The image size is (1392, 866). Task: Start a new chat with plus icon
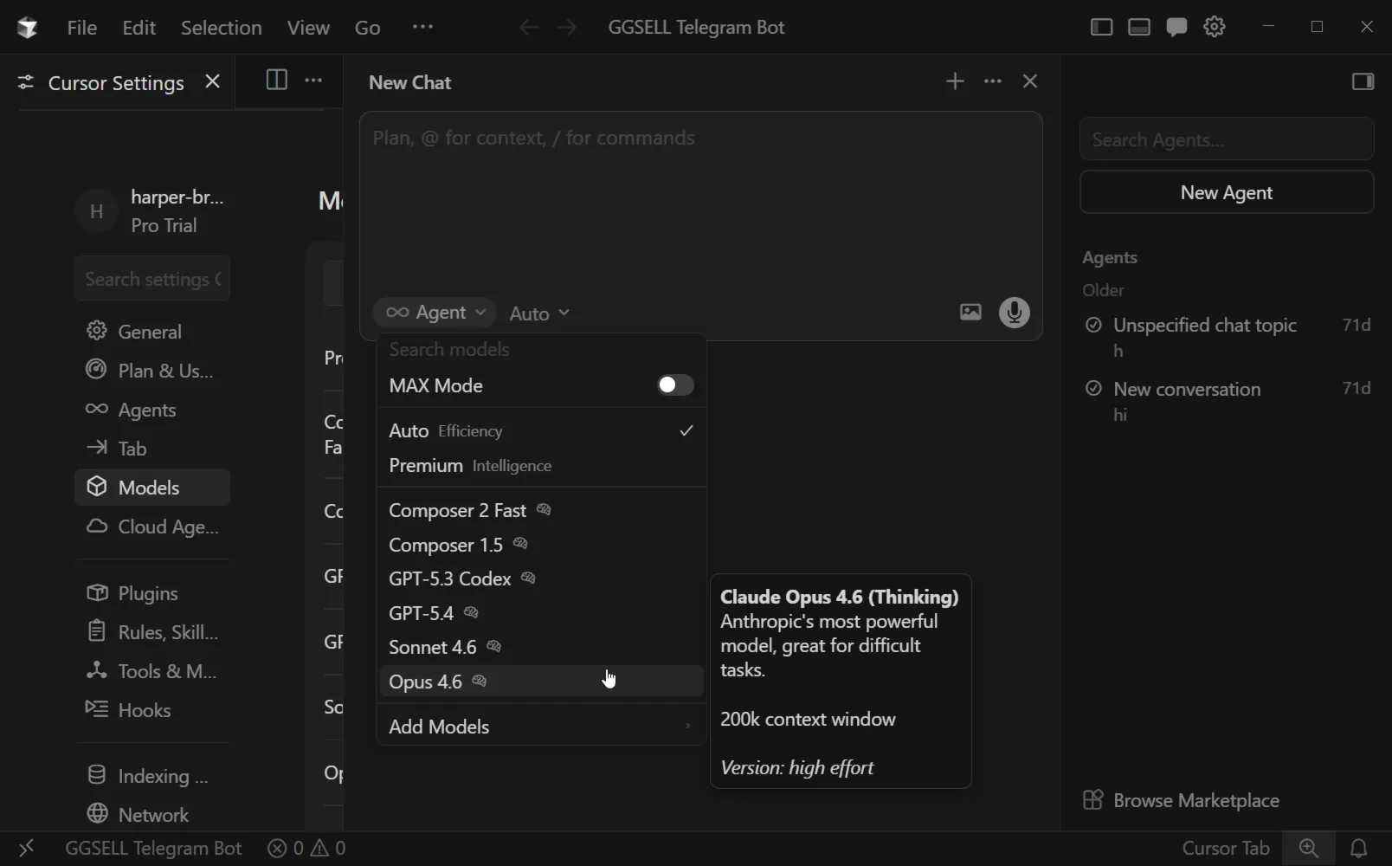point(955,81)
